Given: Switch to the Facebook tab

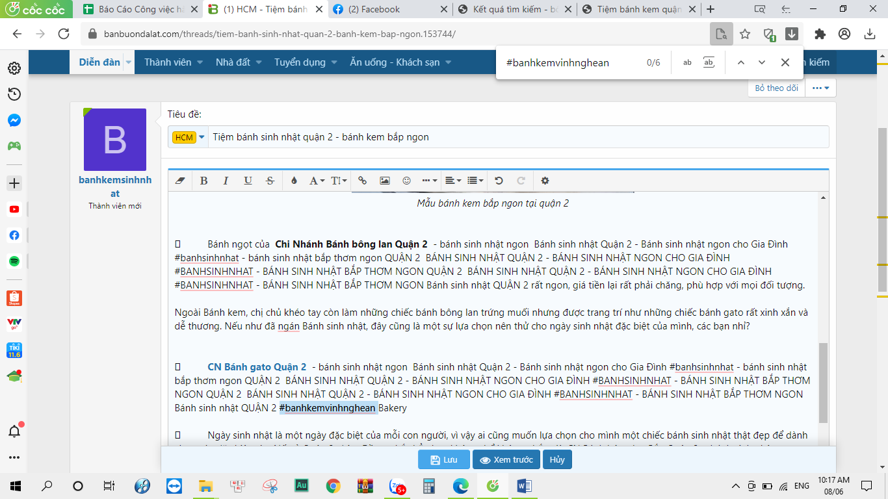Looking at the screenshot, I should pos(389,9).
